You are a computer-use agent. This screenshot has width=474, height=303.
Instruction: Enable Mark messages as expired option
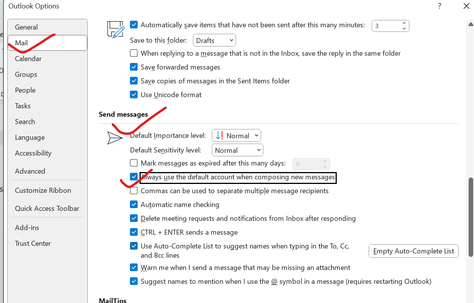point(134,163)
